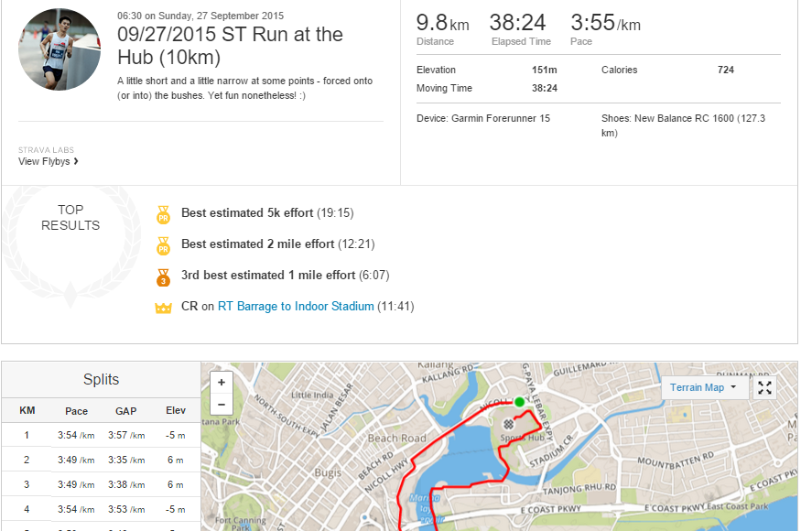Open RT Barrage to Indoor Stadium segment
Screen dimensions: 801x531
(x=296, y=307)
